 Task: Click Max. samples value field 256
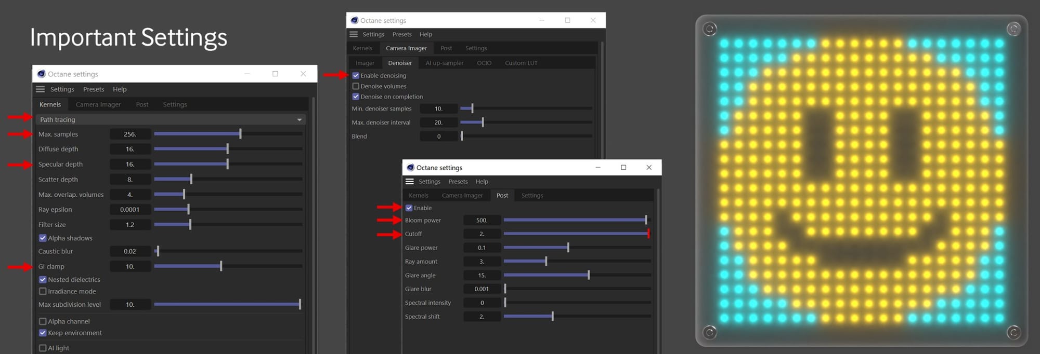[130, 134]
